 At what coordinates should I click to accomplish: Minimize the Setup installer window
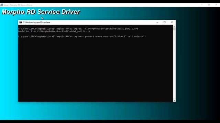pyautogui.click(x=202, y=5)
